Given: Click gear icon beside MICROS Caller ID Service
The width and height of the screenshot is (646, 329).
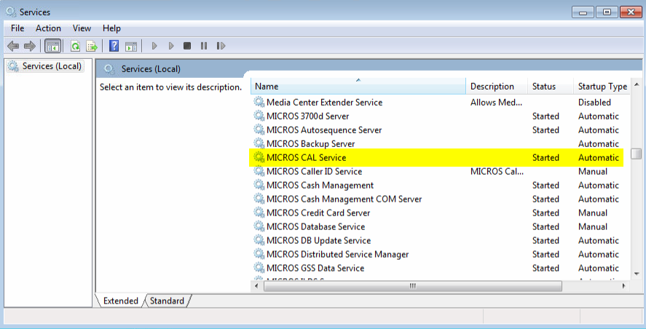Looking at the screenshot, I should (259, 171).
